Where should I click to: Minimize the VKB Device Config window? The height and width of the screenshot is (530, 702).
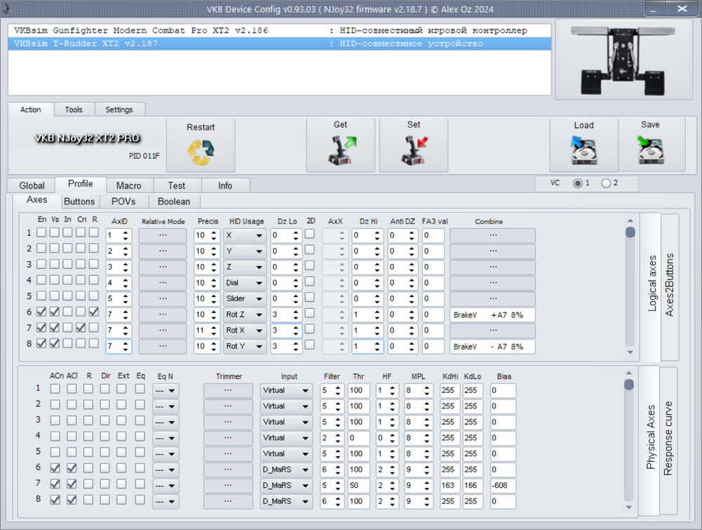[655, 8]
